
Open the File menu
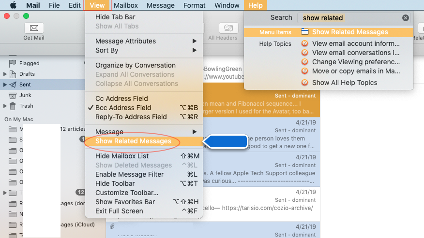pyautogui.click(x=54, y=5)
